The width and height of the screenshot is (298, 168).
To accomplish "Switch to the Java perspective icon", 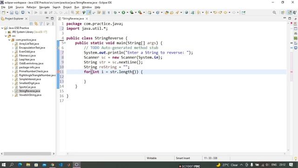I will (x=290, y=13).
